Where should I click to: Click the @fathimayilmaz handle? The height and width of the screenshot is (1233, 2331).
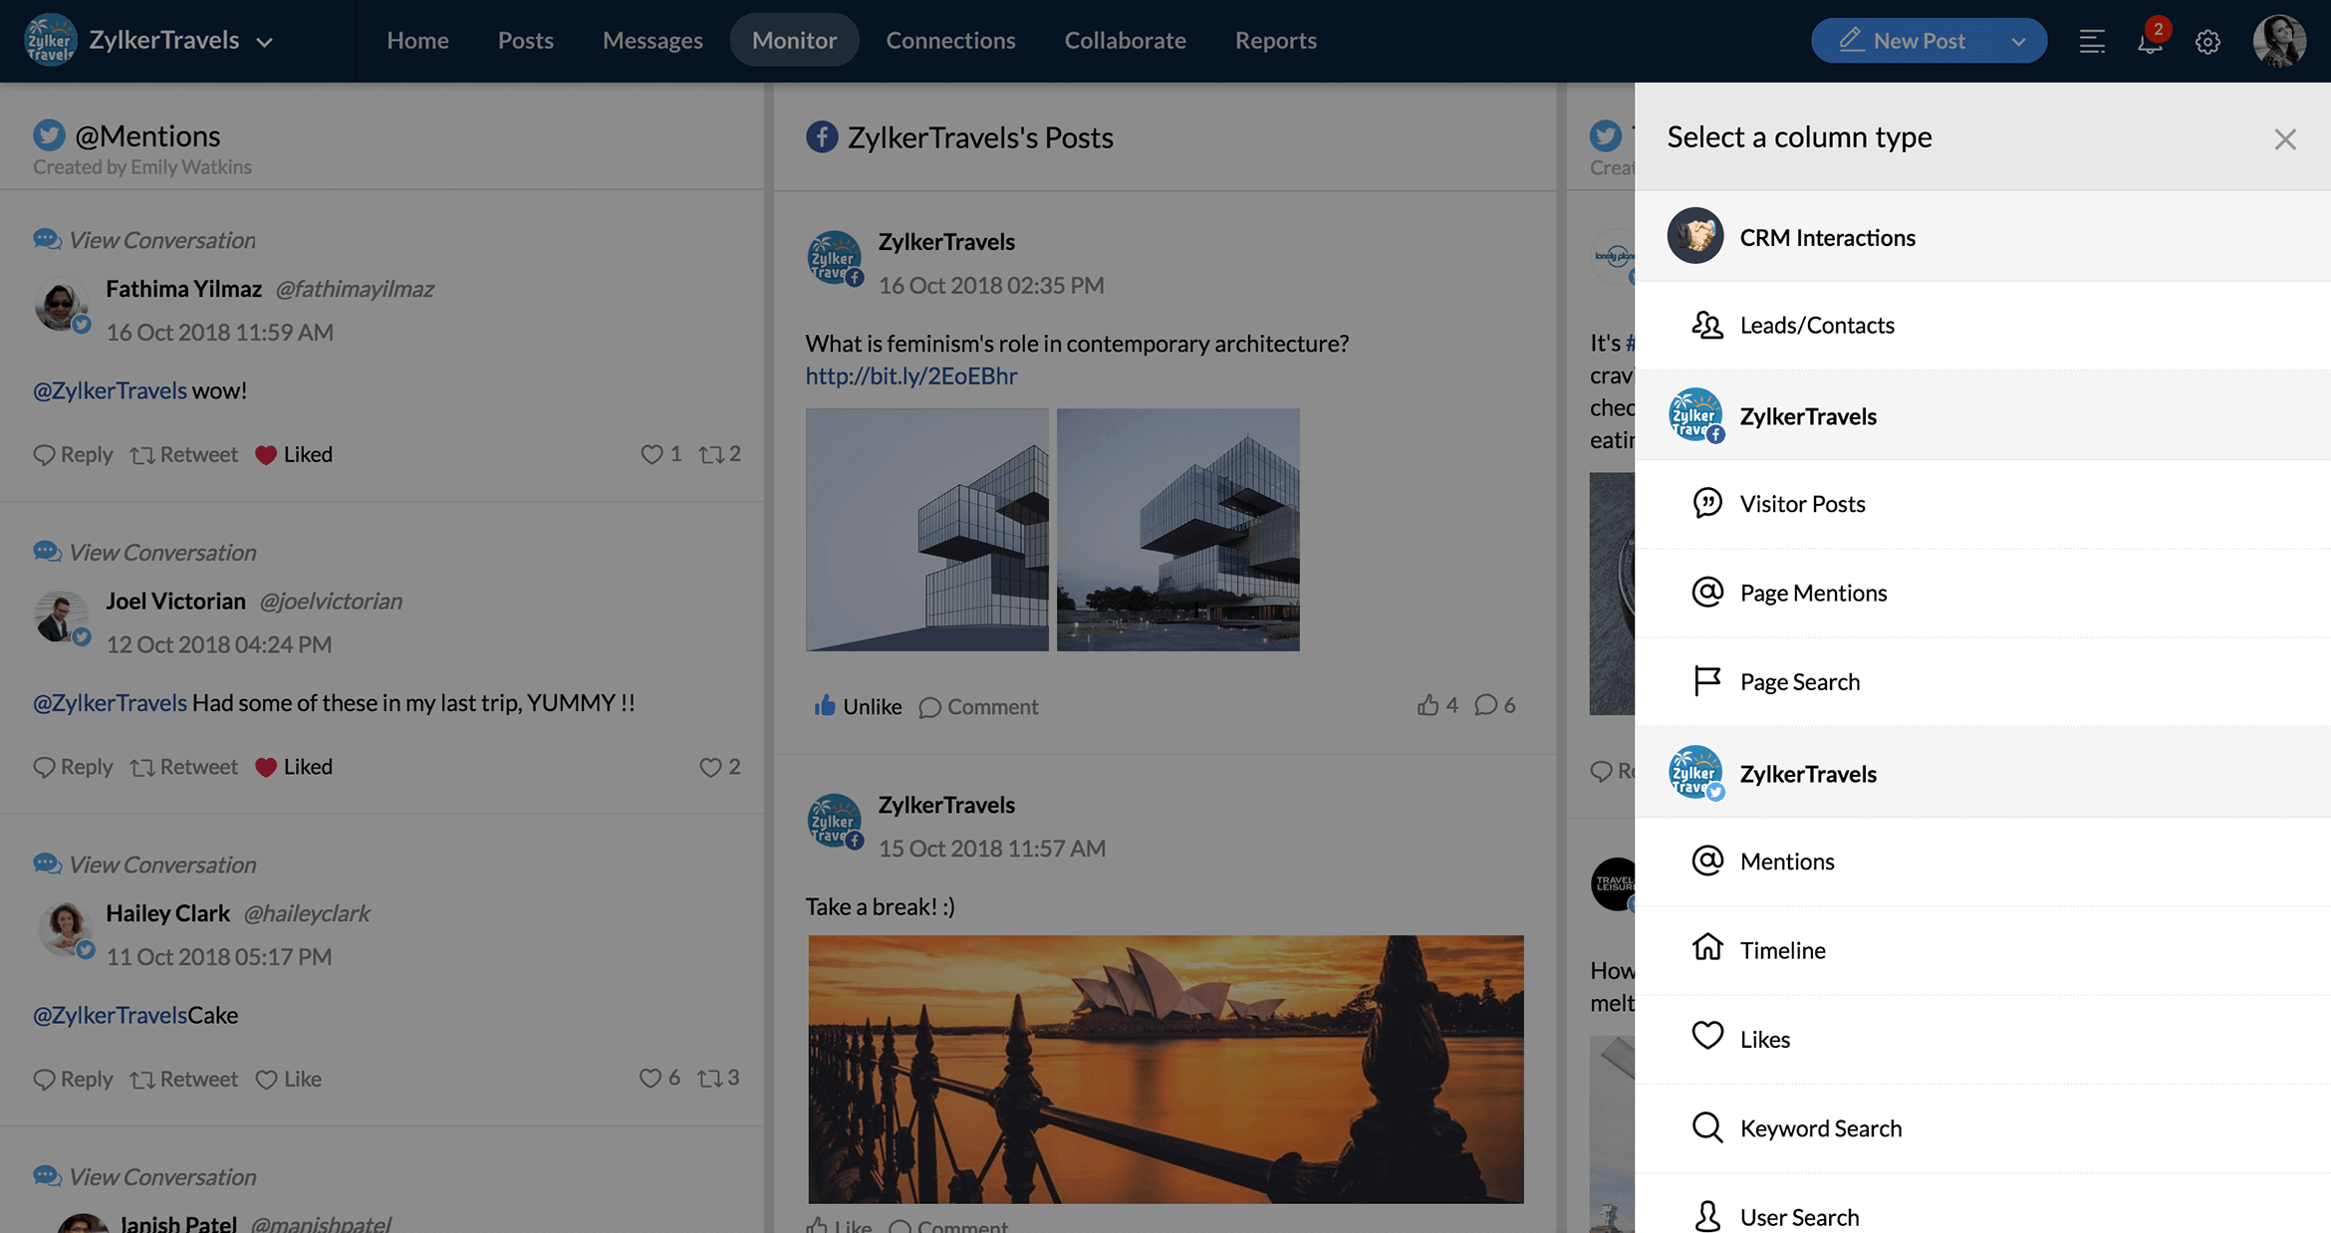click(x=355, y=289)
